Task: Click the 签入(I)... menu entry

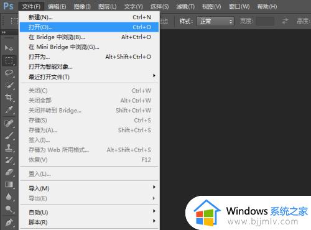Action: click(x=90, y=140)
